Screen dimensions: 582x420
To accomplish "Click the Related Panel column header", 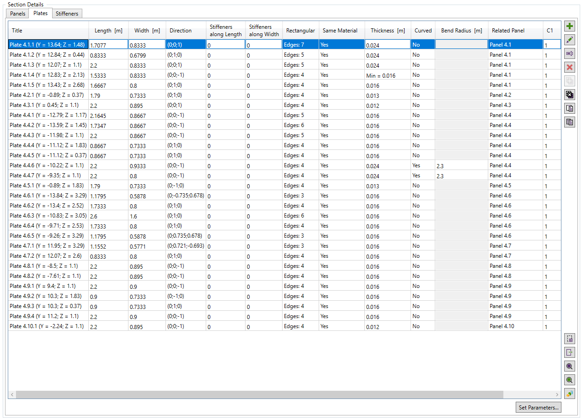I will point(508,31).
